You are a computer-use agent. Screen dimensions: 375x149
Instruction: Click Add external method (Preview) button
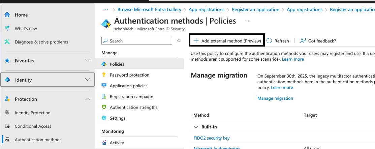[227, 41]
